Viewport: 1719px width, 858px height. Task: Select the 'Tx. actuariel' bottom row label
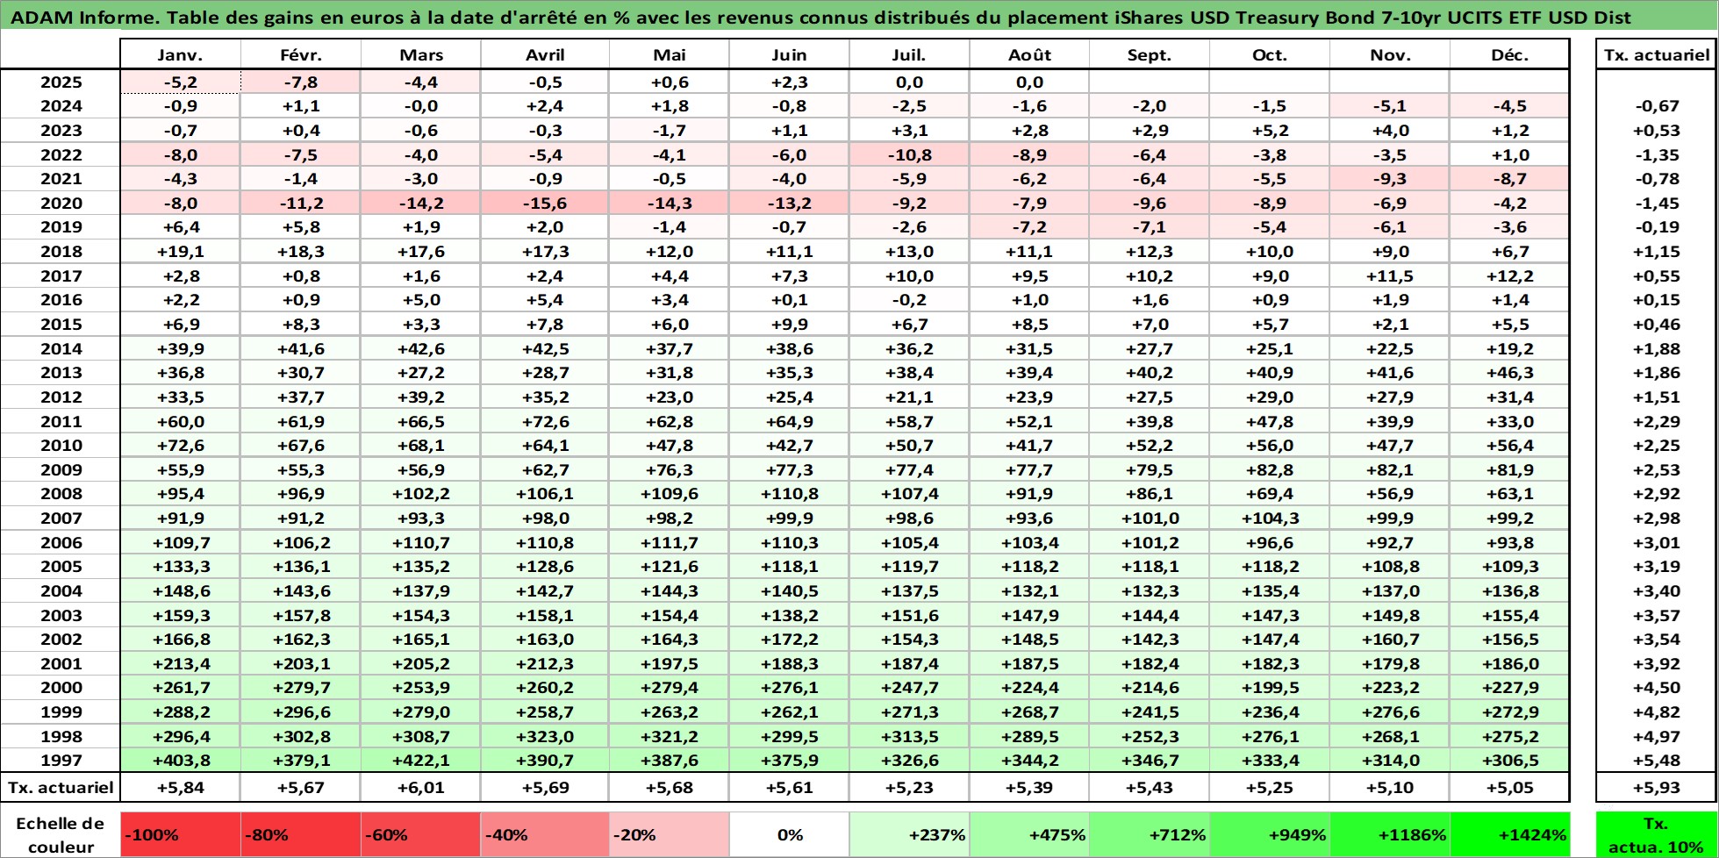pyautogui.click(x=61, y=787)
